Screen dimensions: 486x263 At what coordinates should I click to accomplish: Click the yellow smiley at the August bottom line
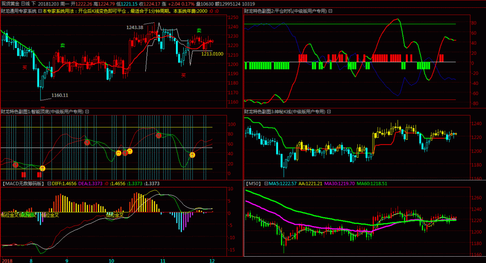[42, 168]
